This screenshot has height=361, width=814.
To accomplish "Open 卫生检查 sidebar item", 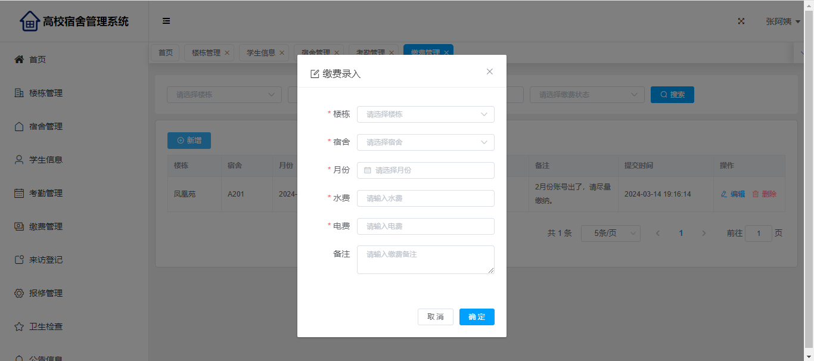I will pos(46,326).
